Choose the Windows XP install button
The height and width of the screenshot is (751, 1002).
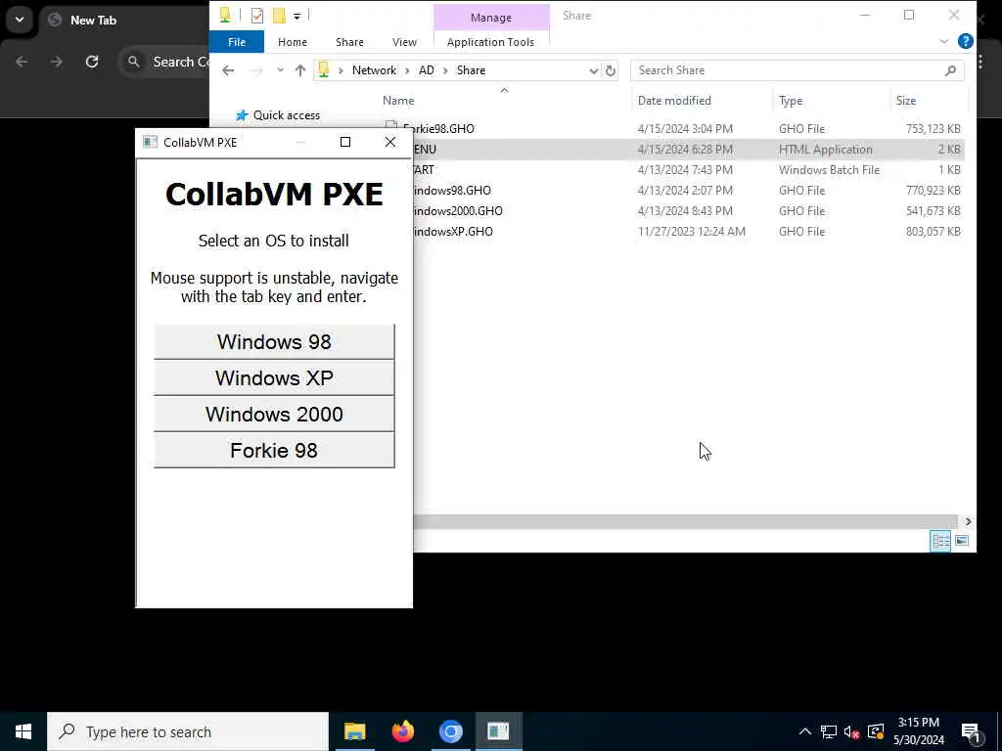click(274, 378)
